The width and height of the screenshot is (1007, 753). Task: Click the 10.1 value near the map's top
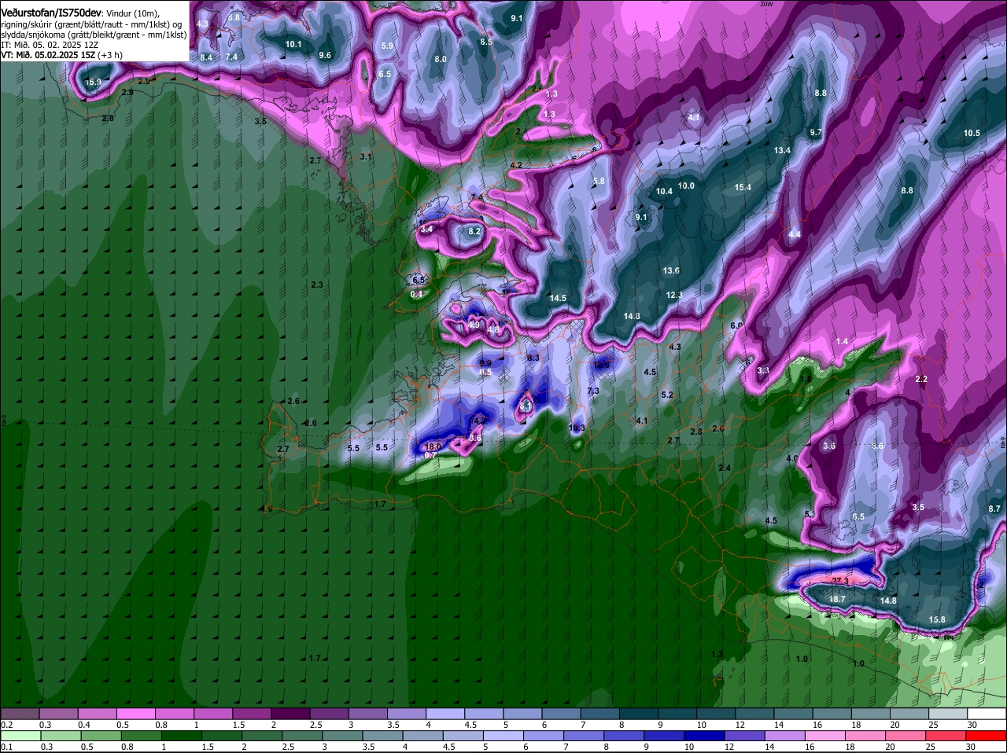[x=293, y=44]
